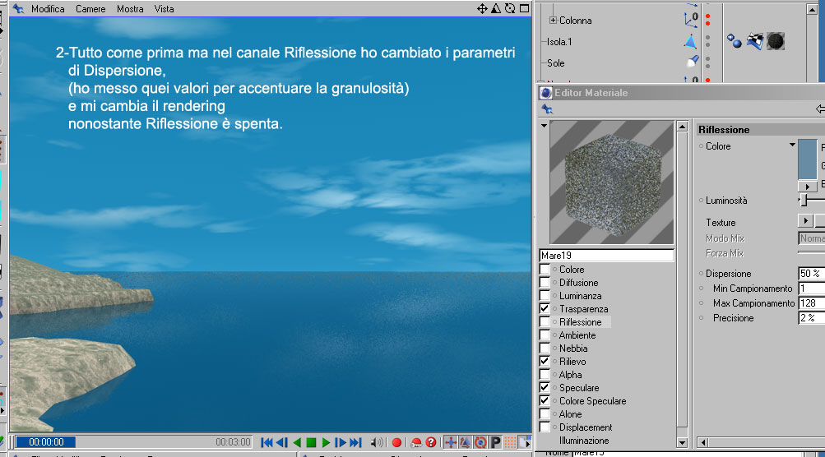Click the Dispersione value field
Image resolution: width=825 pixels, height=457 pixels.
tap(811, 274)
